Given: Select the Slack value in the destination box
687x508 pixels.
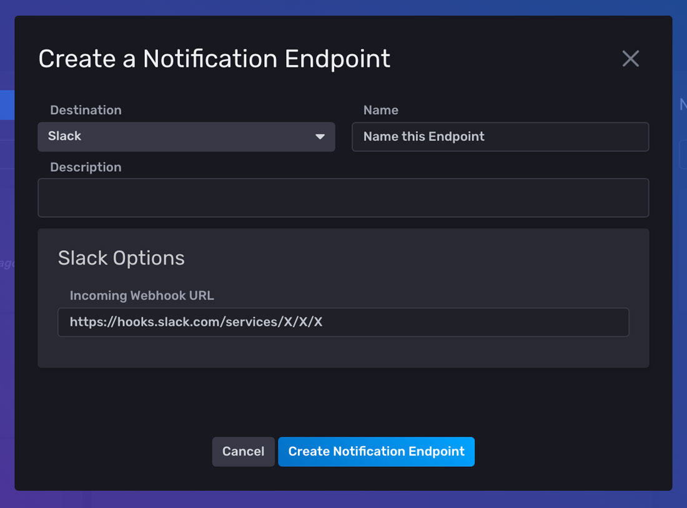Looking at the screenshot, I should [64, 137].
